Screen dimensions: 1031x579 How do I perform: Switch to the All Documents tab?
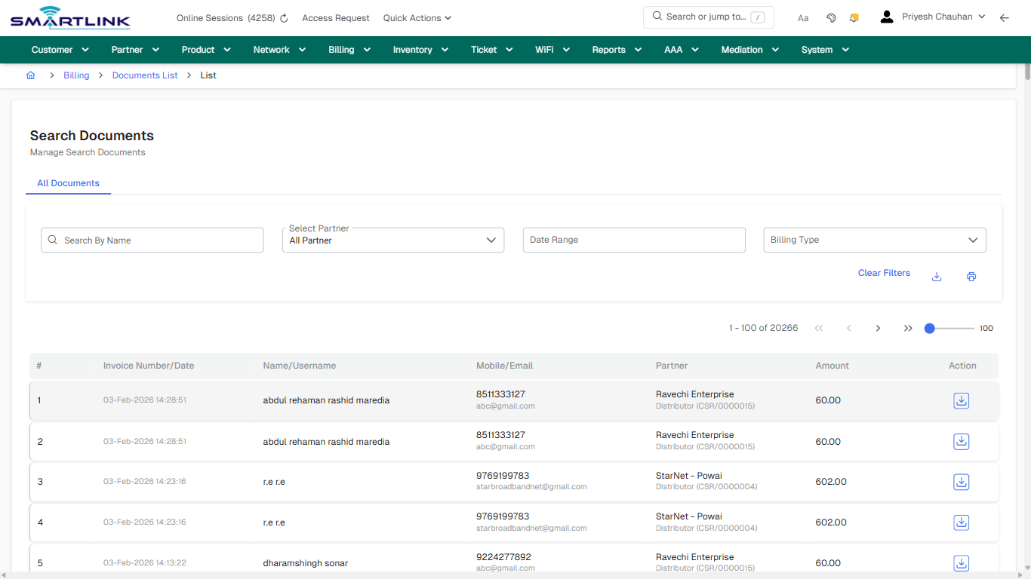click(68, 183)
